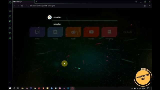Open Brave browser from the taskbar
This screenshot has height=90, width=160.
click(43, 88)
